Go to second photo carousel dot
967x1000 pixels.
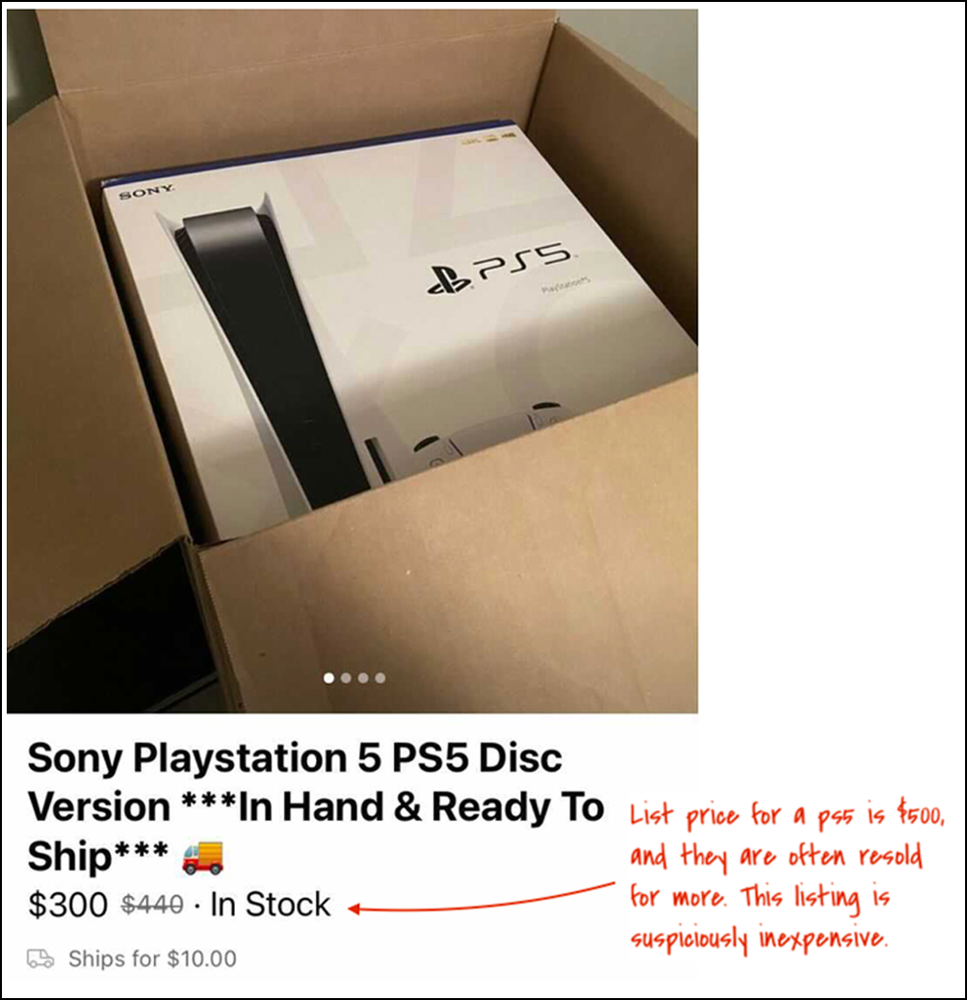point(346,678)
